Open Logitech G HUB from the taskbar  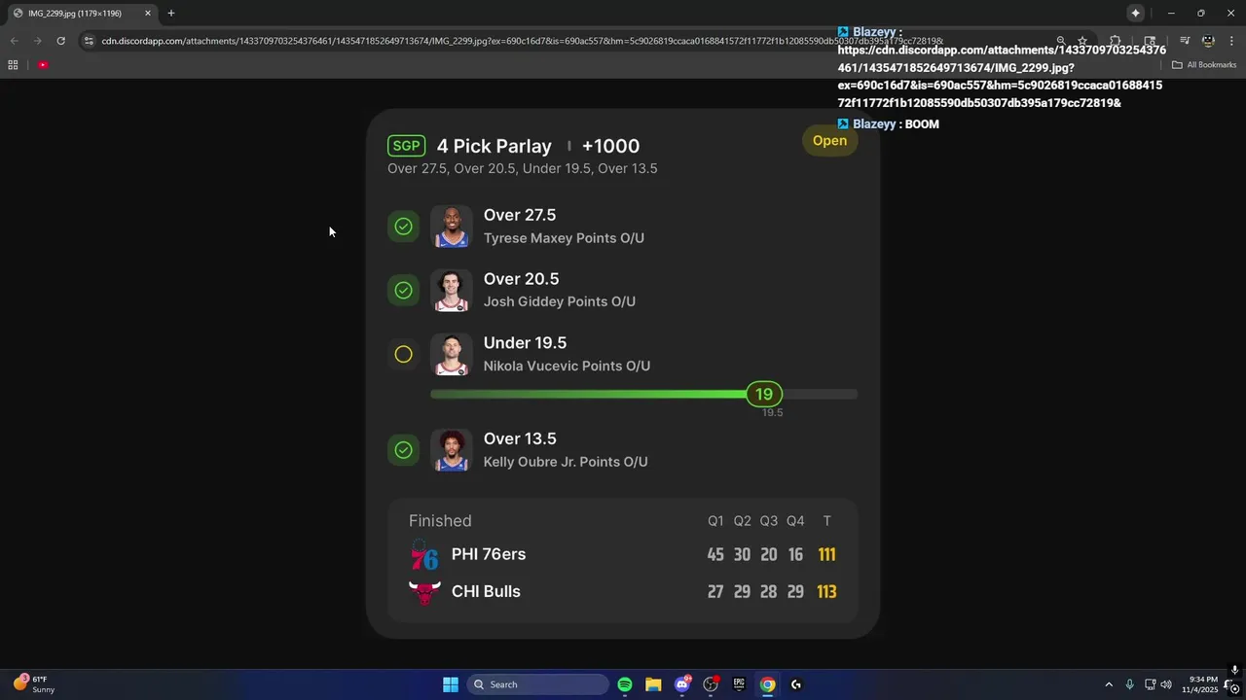click(x=796, y=684)
